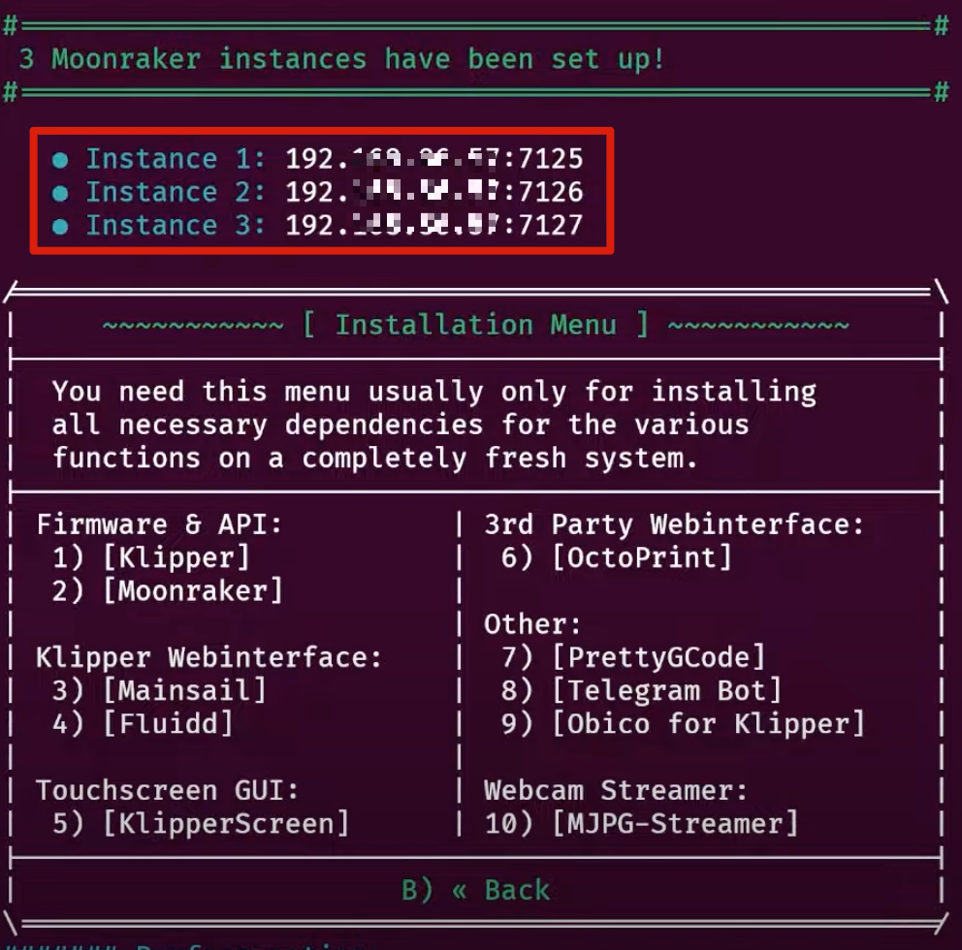Click the Installation Menu title
Screen dimensions: 962x950
point(475,325)
